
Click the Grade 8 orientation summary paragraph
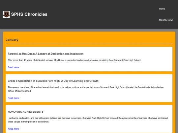[x=86, y=89]
